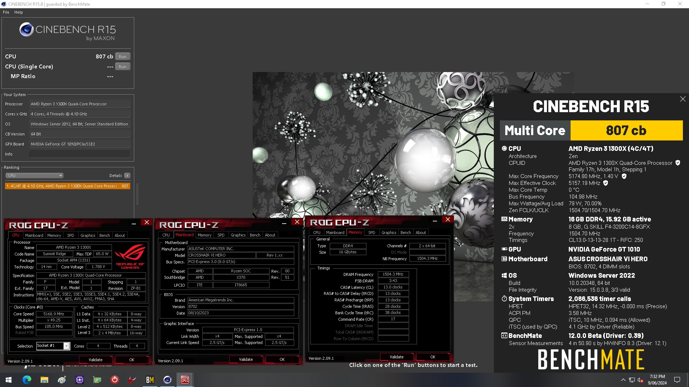Open Bench tab in left CPU-Z window
This screenshot has height=387, width=689.
click(x=105, y=235)
